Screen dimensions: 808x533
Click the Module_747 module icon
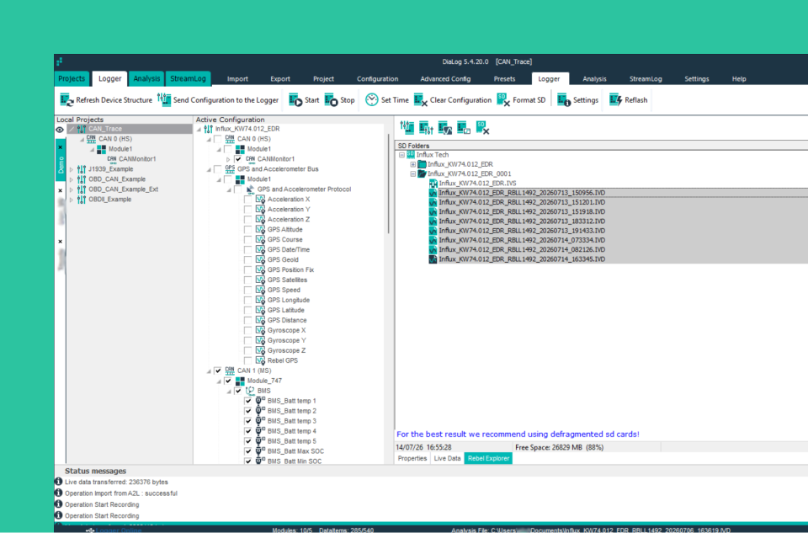click(x=240, y=381)
